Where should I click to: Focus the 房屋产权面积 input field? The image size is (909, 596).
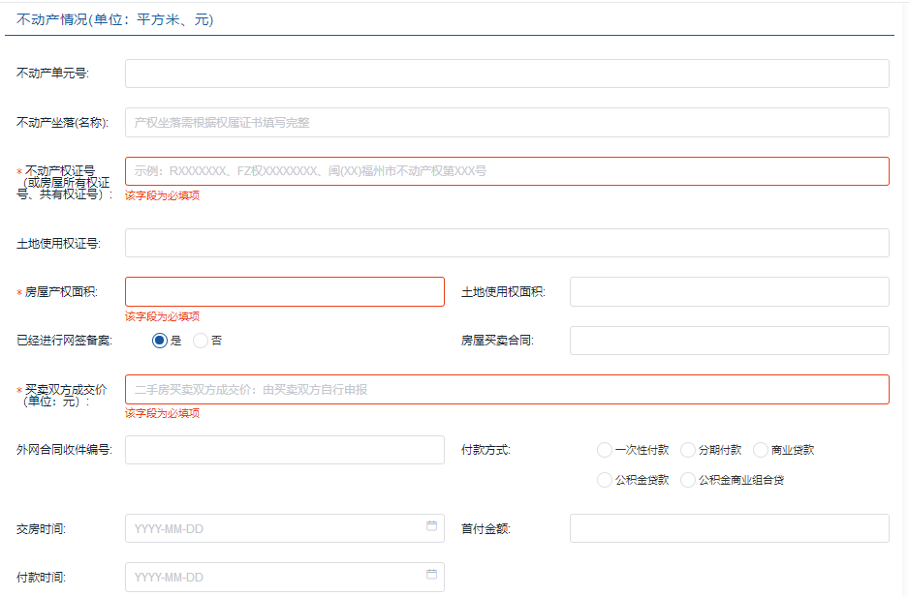[x=284, y=292]
